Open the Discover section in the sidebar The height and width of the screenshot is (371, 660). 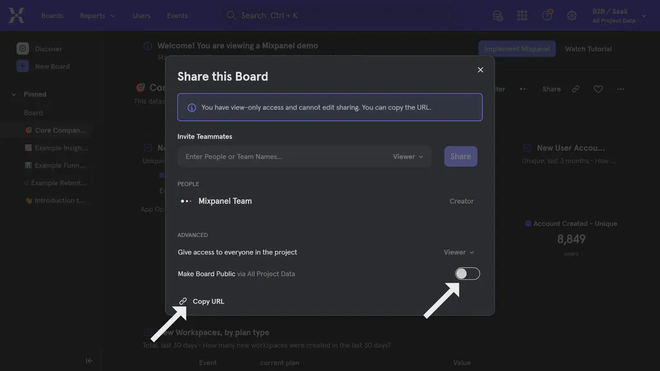click(x=49, y=48)
